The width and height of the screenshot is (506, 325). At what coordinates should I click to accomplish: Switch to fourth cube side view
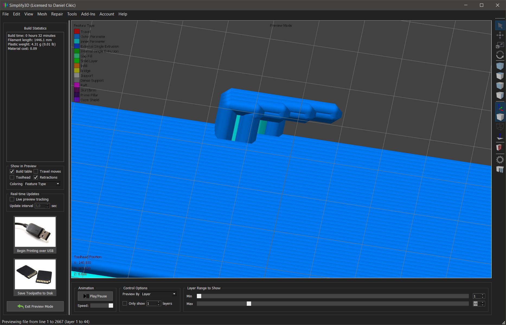[500, 95]
